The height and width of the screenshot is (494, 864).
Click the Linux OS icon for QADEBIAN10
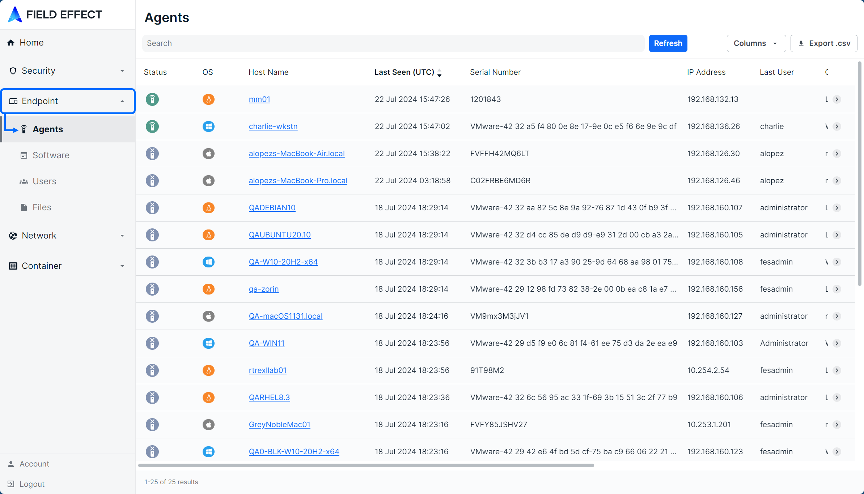point(208,208)
